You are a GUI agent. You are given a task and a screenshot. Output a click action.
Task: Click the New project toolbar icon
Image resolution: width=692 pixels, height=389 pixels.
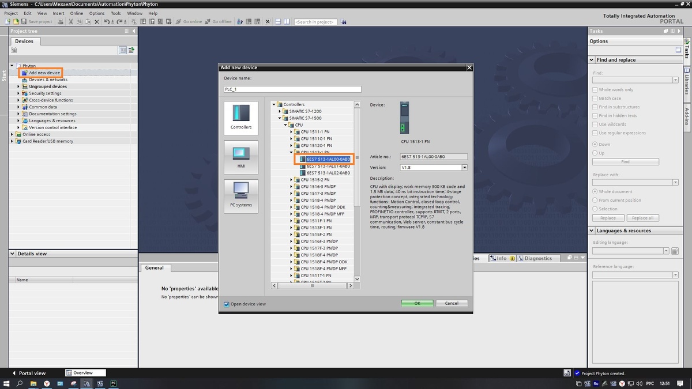[x=7, y=21]
